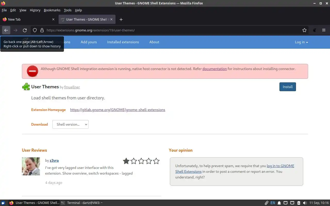Image resolution: width=330 pixels, height=206 pixels.
Task: Click the green puzzle extension icon
Action: [x=26, y=87]
